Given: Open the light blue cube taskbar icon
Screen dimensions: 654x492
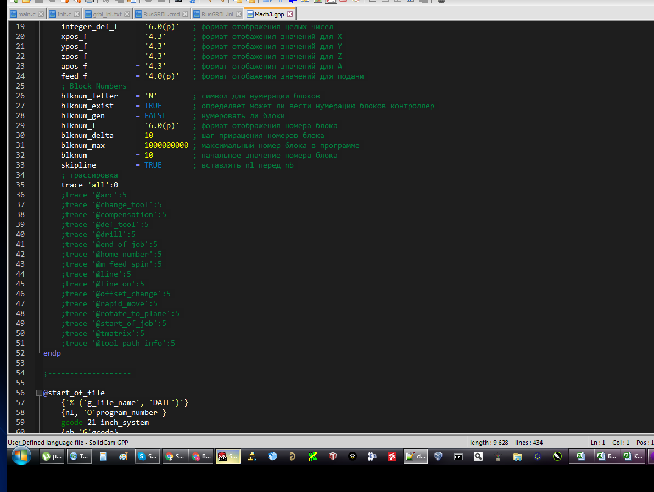Looking at the screenshot, I should click(272, 456).
